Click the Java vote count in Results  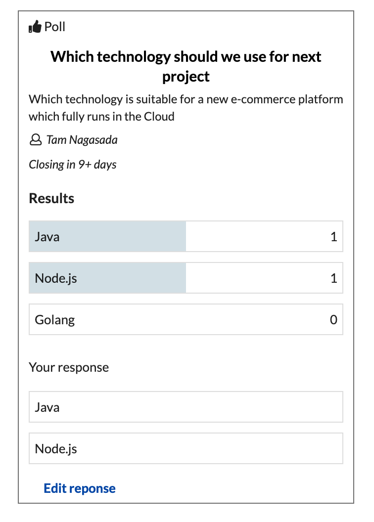coord(333,237)
